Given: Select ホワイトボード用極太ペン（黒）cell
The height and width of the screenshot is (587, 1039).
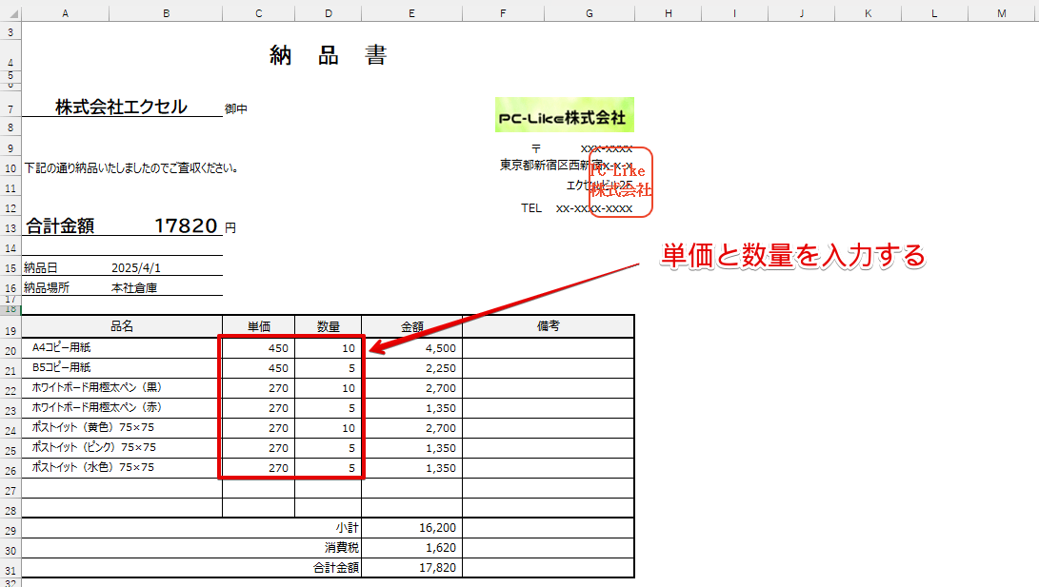Looking at the screenshot, I should 122,387.
